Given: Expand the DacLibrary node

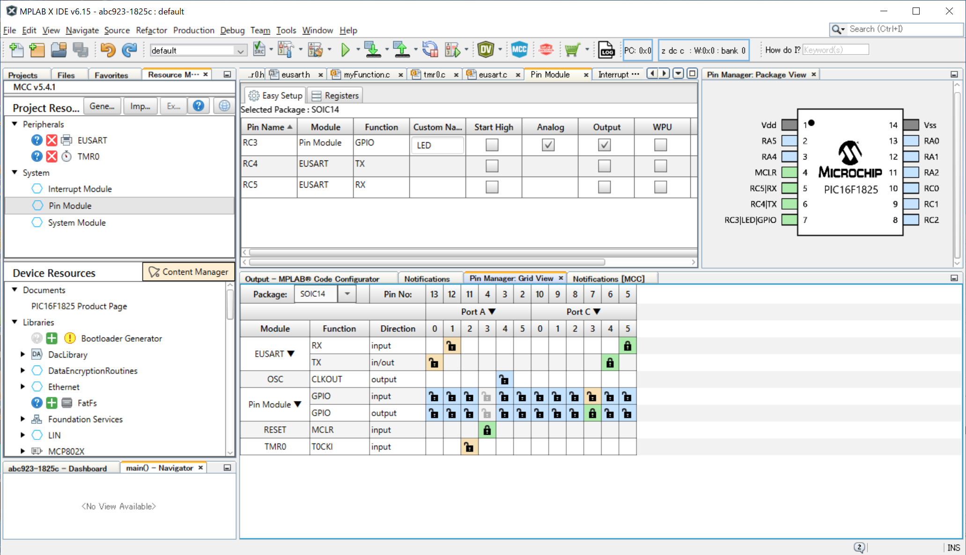Looking at the screenshot, I should tap(22, 354).
